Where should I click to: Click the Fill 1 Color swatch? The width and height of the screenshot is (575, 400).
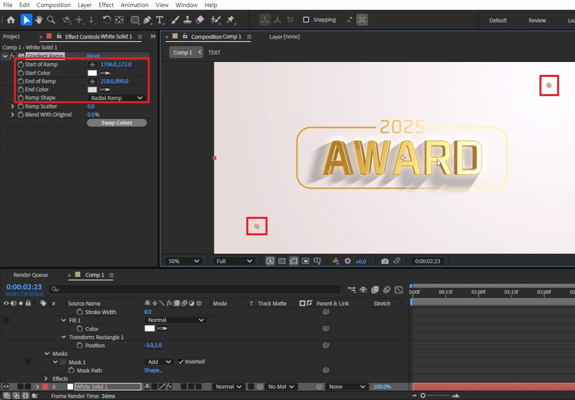(150, 329)
